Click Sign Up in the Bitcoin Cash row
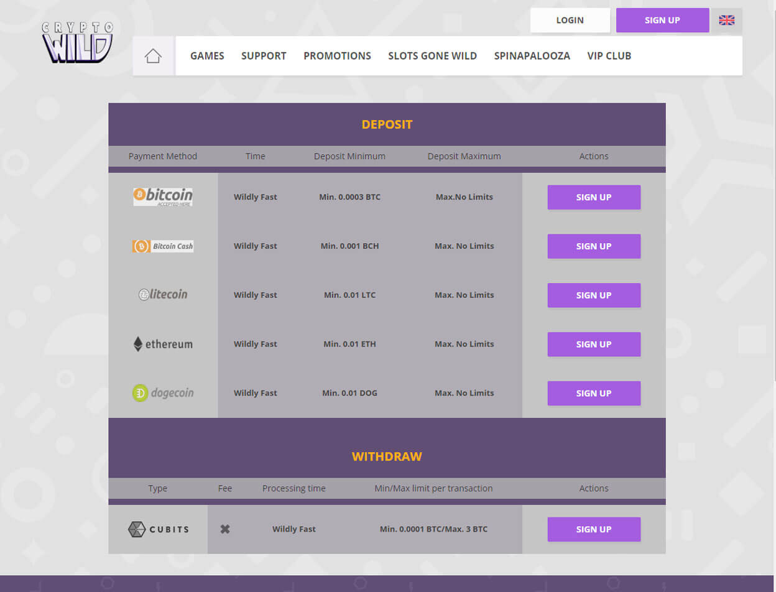The image size is (776, 592). pyautogui.click(x=594, y=246)
